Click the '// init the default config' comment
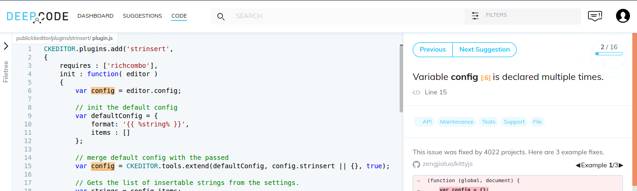Viewport: 637px width, 191px height. point(126,107)
